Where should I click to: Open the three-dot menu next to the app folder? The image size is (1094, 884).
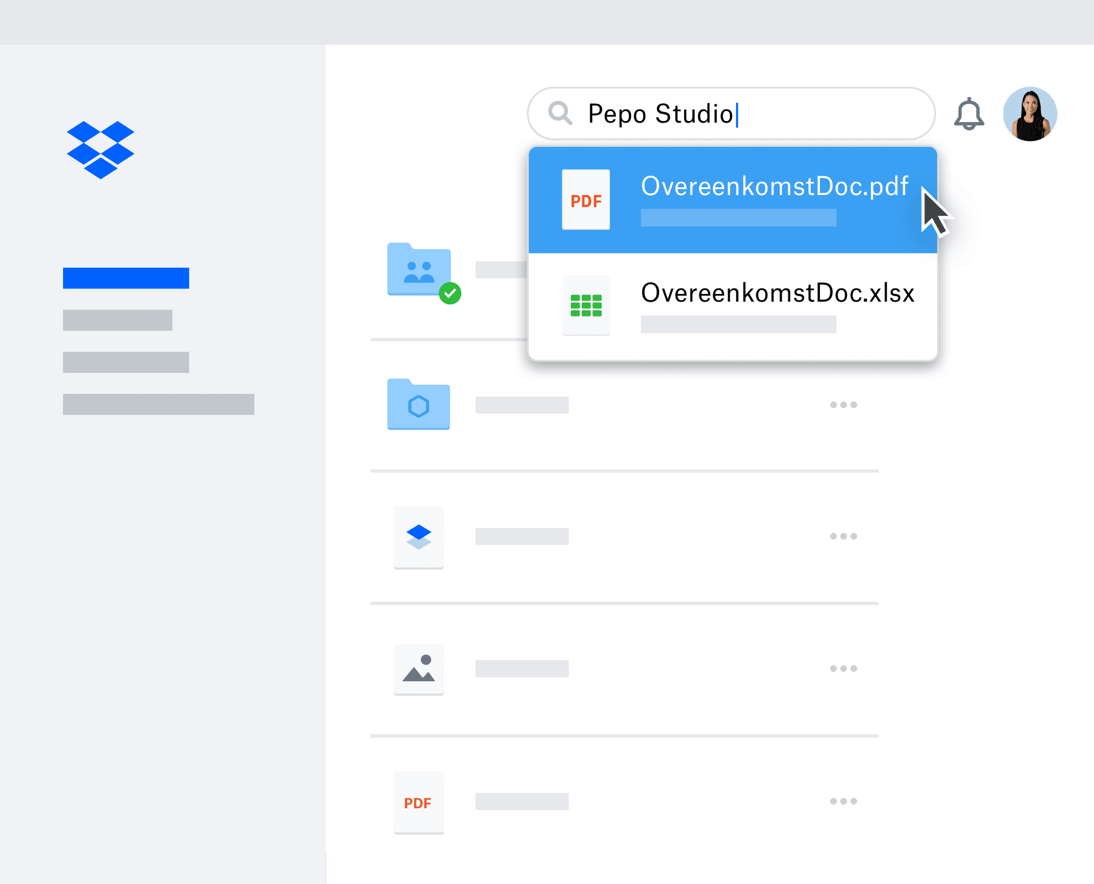coord(844,404)
